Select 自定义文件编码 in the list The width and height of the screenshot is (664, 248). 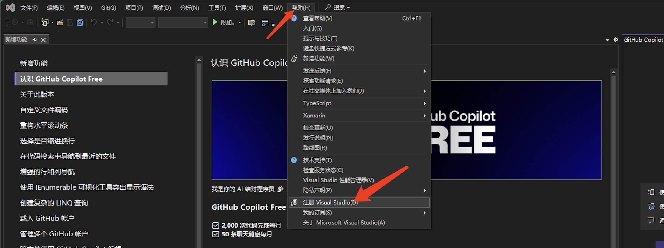[44, 110]
